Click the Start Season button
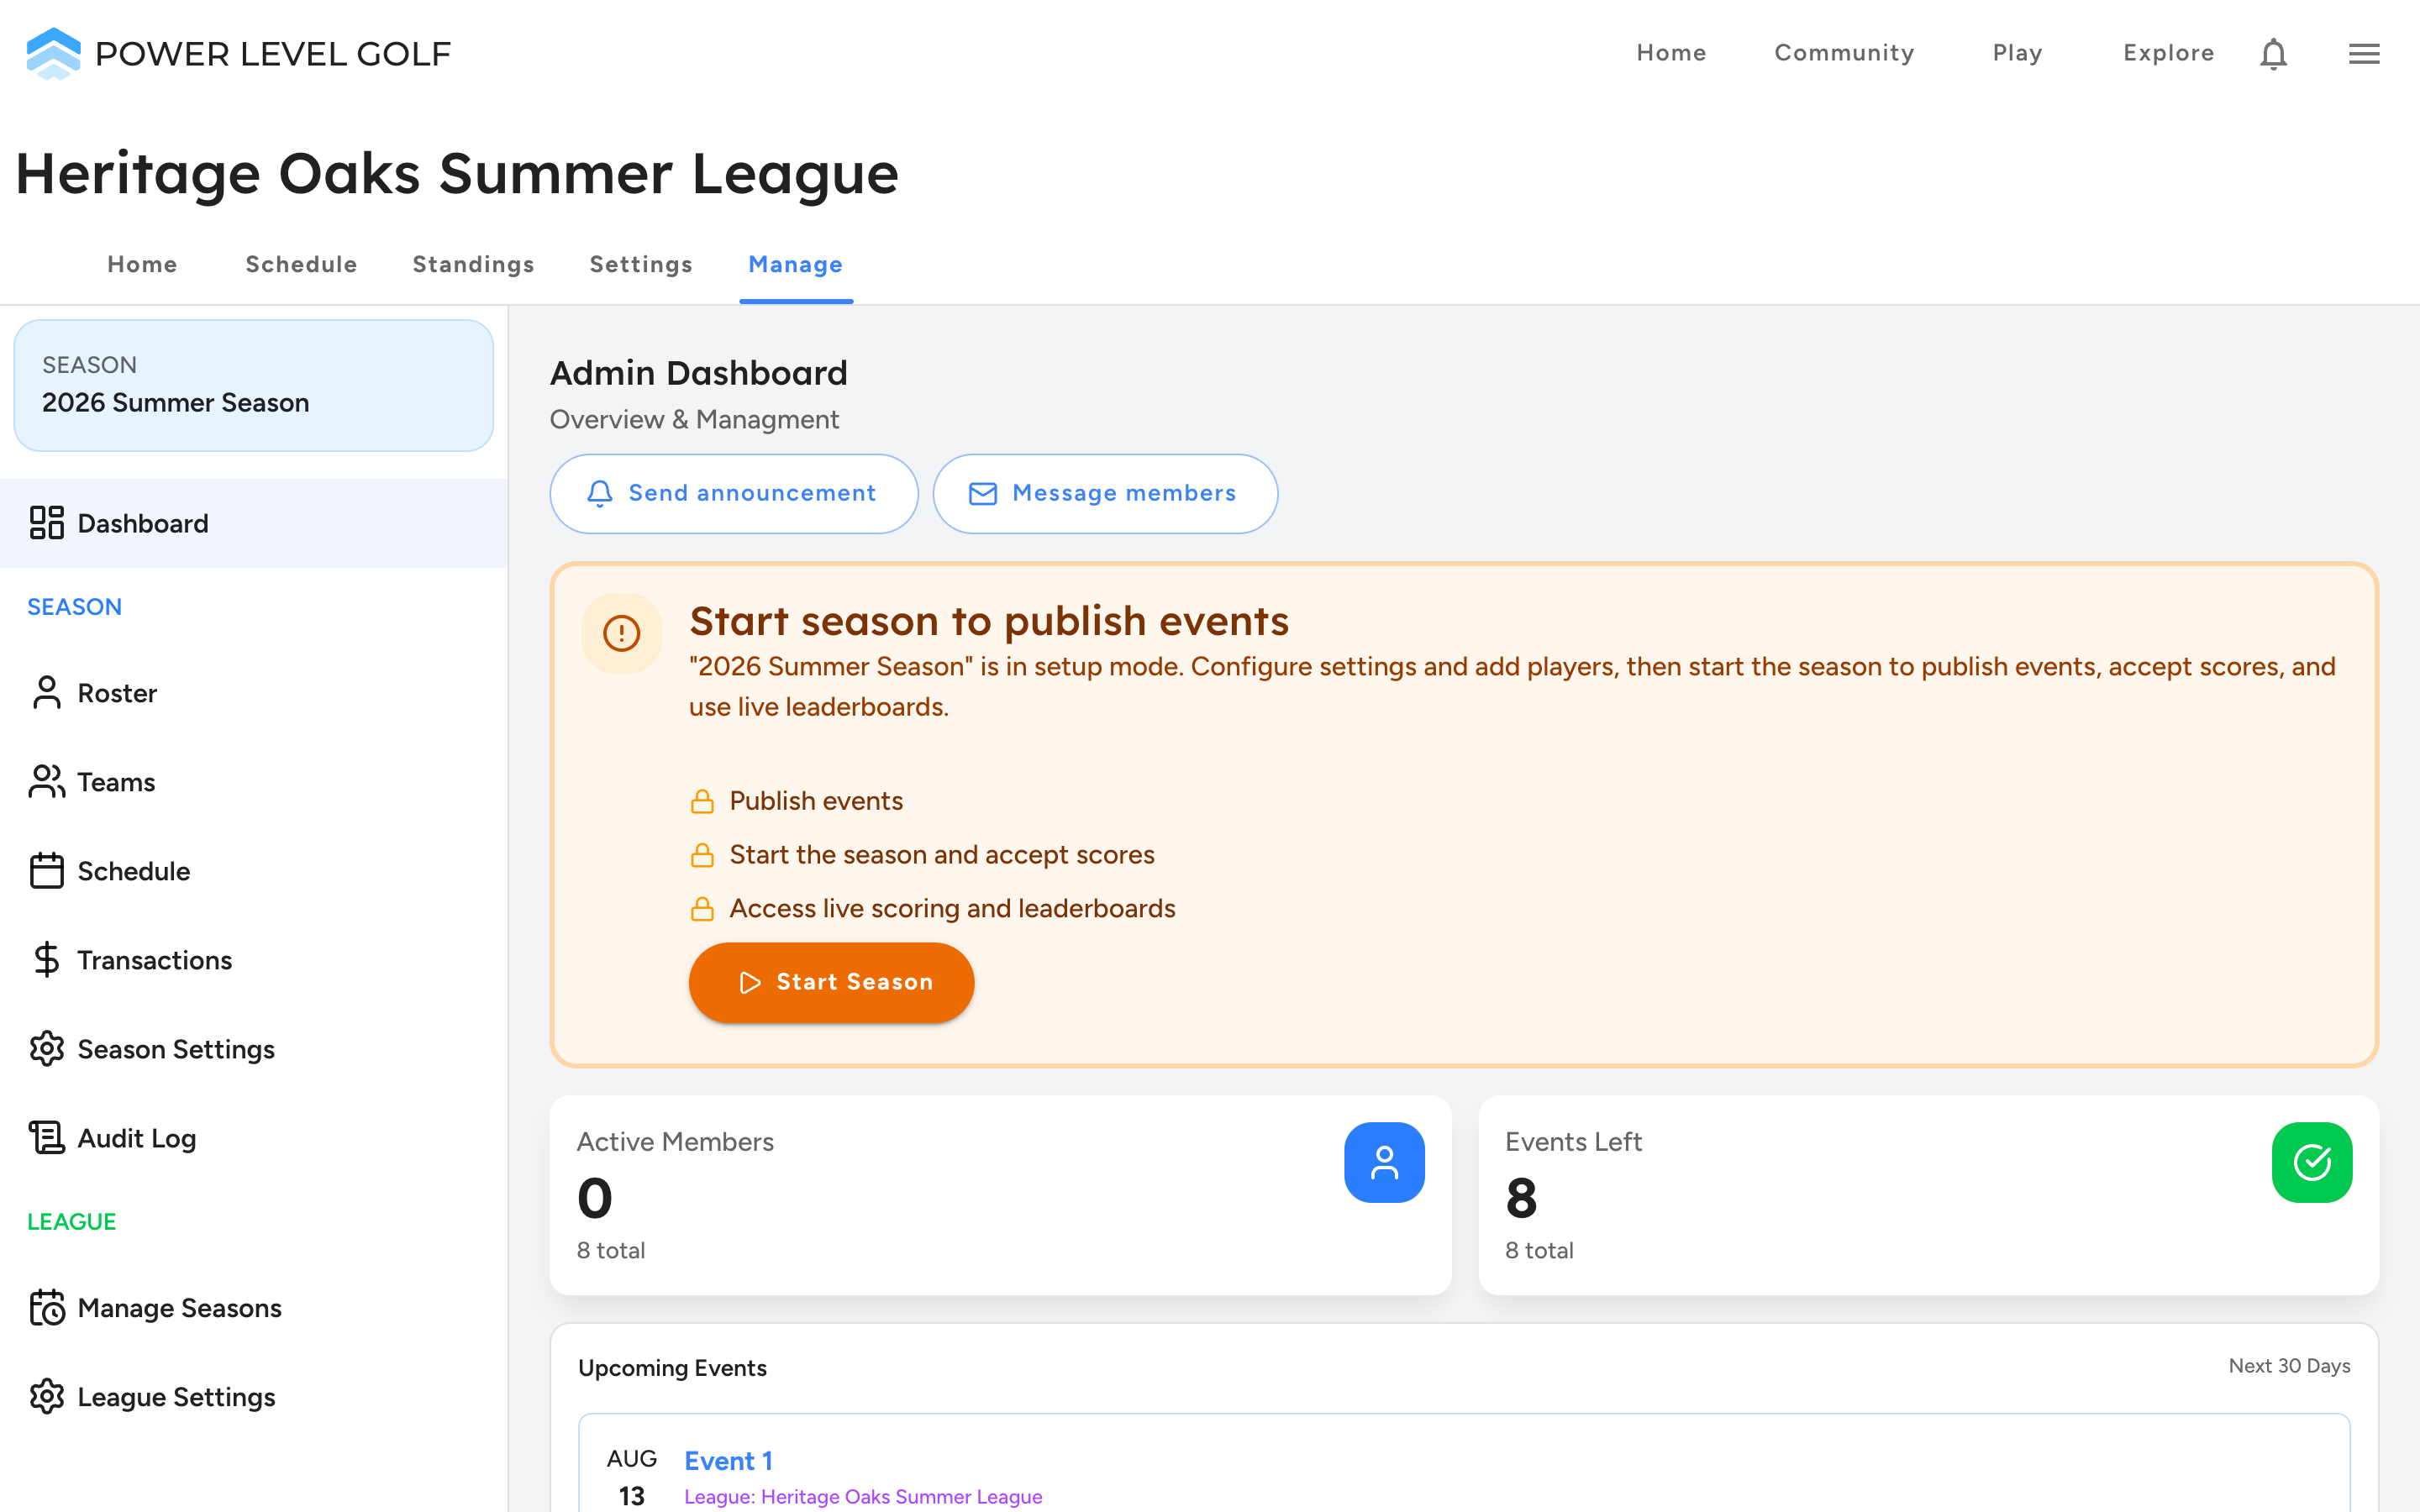Viewport: 2420px width, 1512px height. click(x=831, y=982)
